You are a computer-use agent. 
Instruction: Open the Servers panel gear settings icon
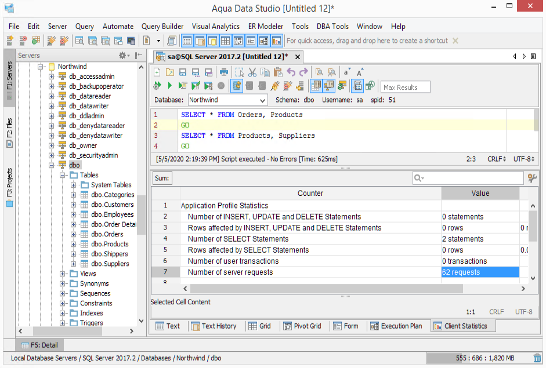click(x=124, y=56)
